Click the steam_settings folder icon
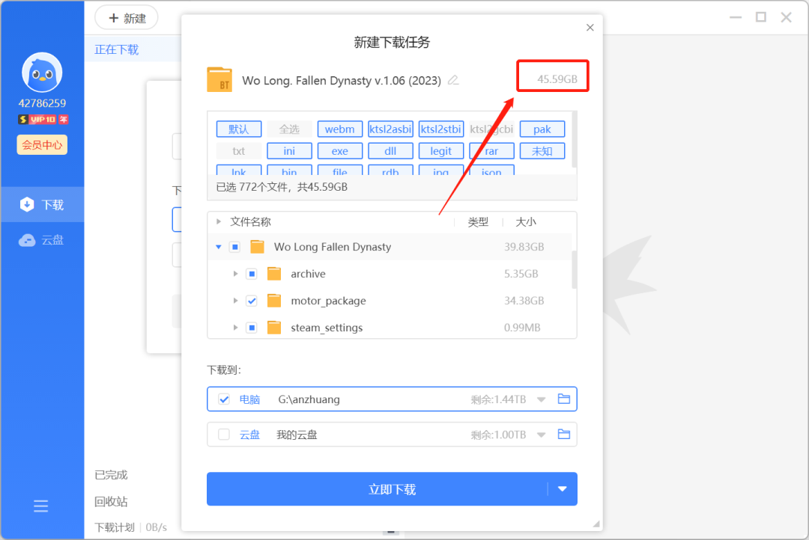Image resolution: width=809 pixels, height=540 pixels. 274,327
